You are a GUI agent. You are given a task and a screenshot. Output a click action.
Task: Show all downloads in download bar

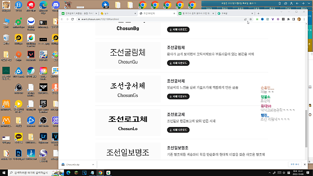tap(295, 164)
